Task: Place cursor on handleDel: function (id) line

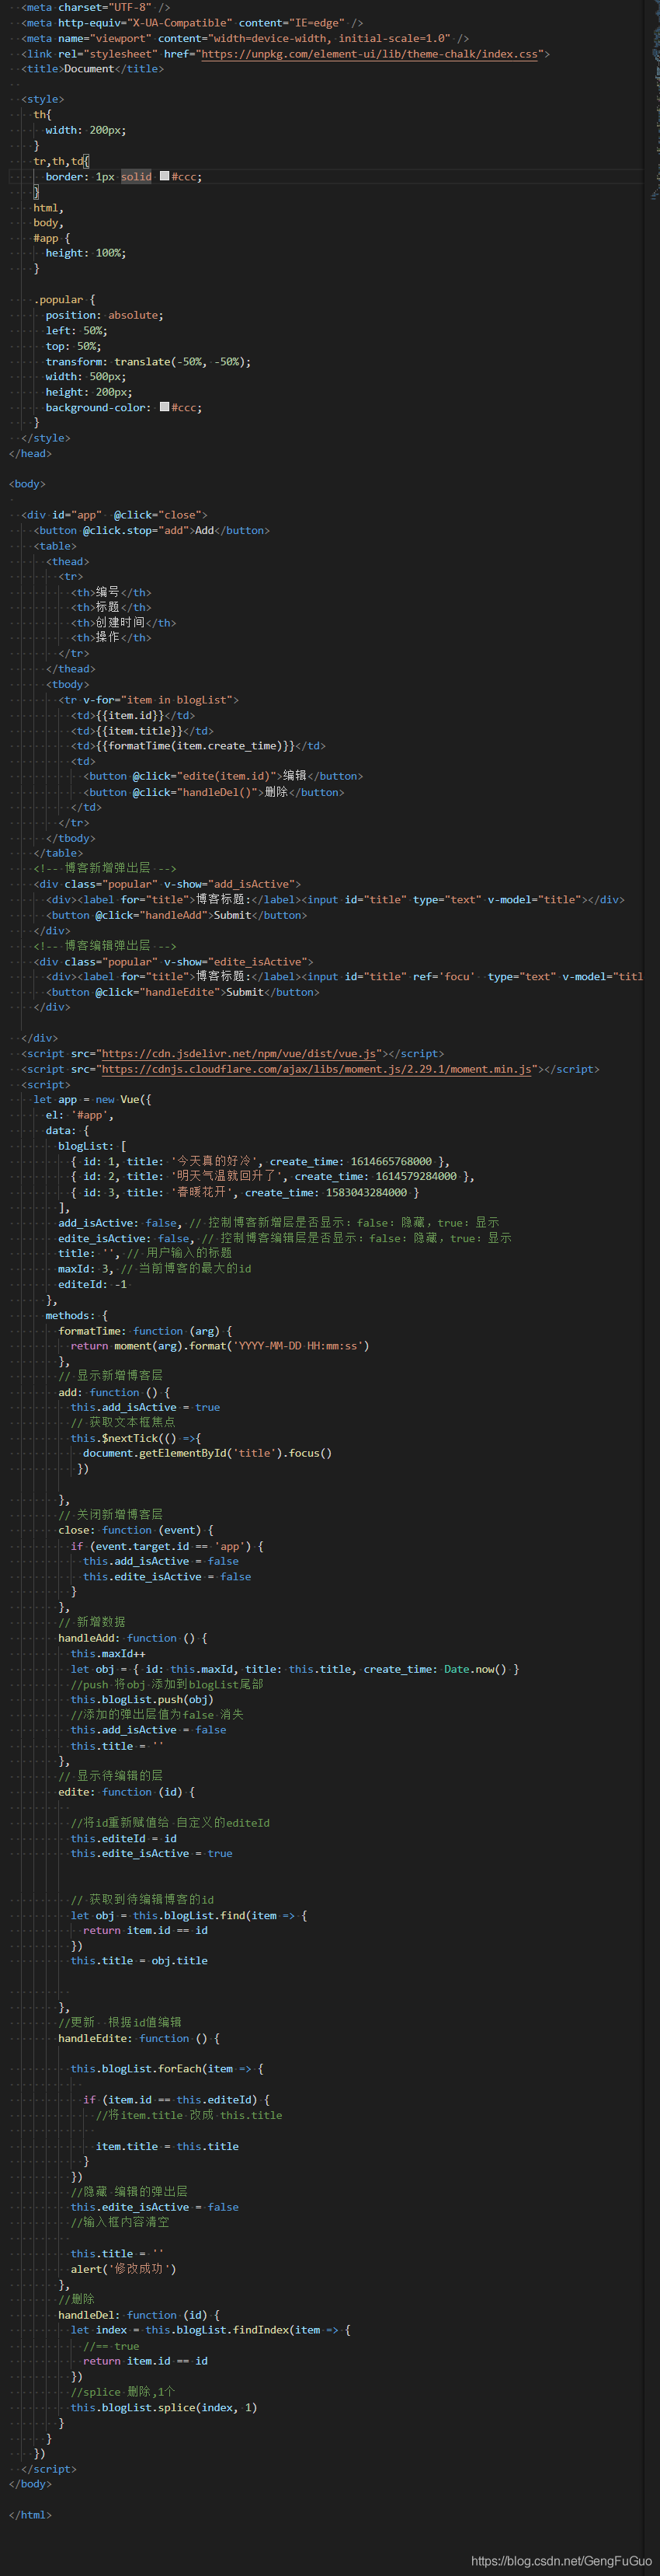Action: pyautogui.click(x=139, y=2314)
